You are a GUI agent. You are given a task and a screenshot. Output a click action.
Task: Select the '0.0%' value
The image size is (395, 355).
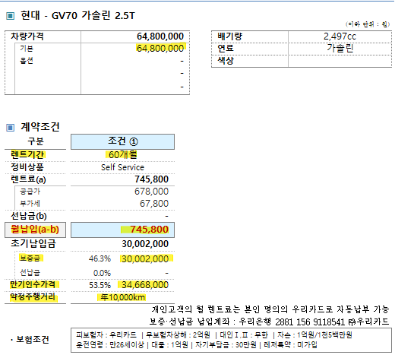coord(102,273)
